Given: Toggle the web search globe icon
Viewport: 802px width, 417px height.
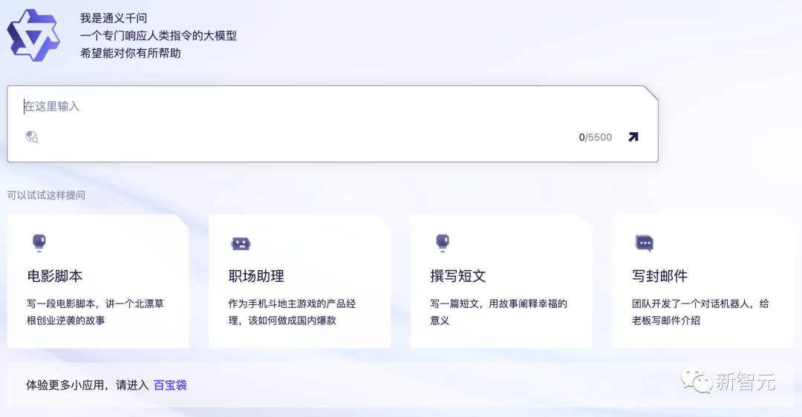Looking at the screenshot, I should pyautogui.click(x=32, y=137).
